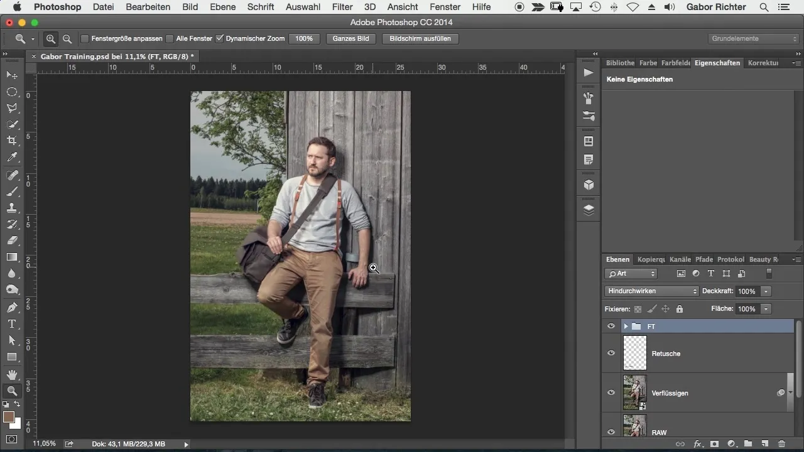Screen dimensions: 804x452
Task: Hide the FT group layer
Action: pyautogui.click(x=611, y=326)
